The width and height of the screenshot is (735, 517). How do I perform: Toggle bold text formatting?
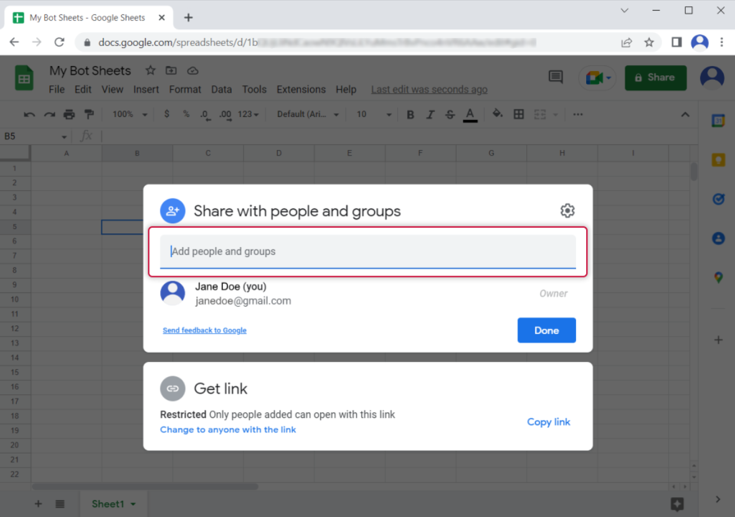(410, 114)
